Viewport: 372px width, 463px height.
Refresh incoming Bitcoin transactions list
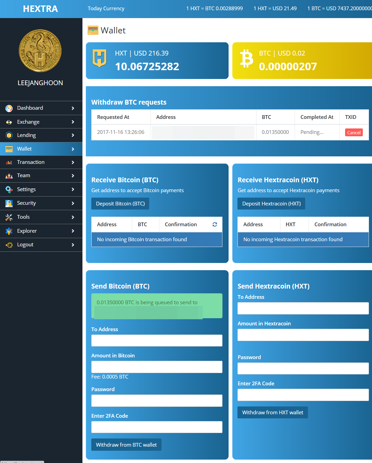point(215,224)
